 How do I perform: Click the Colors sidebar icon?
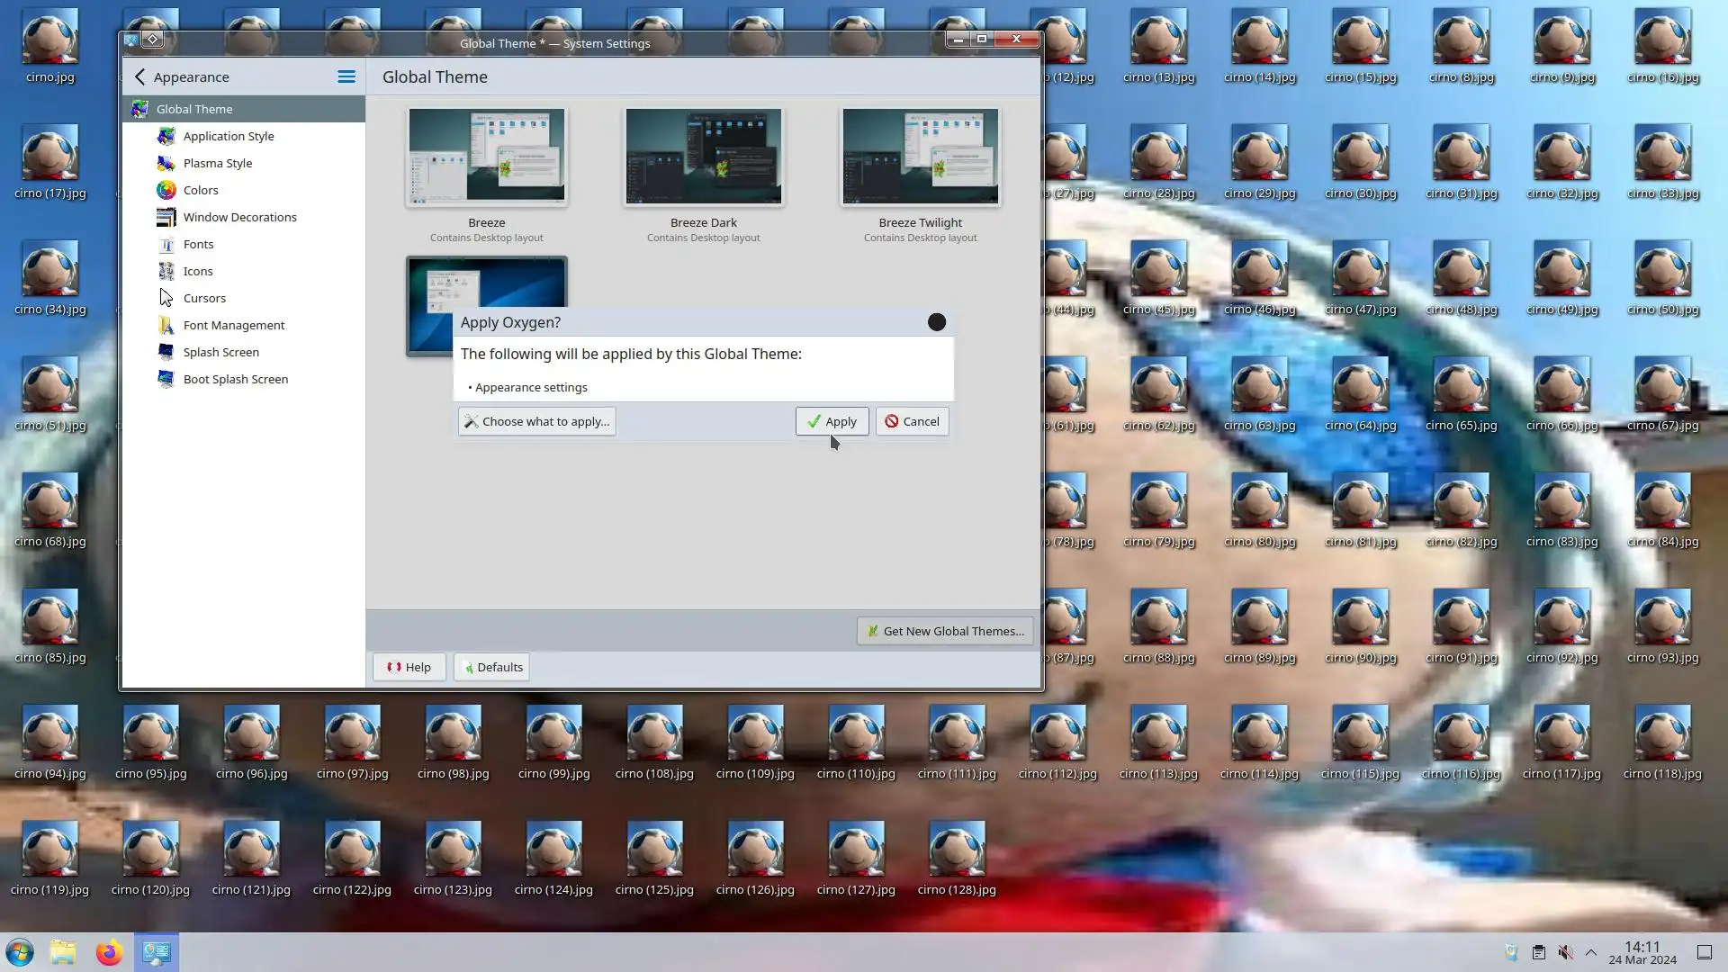(x=166, y=190)
